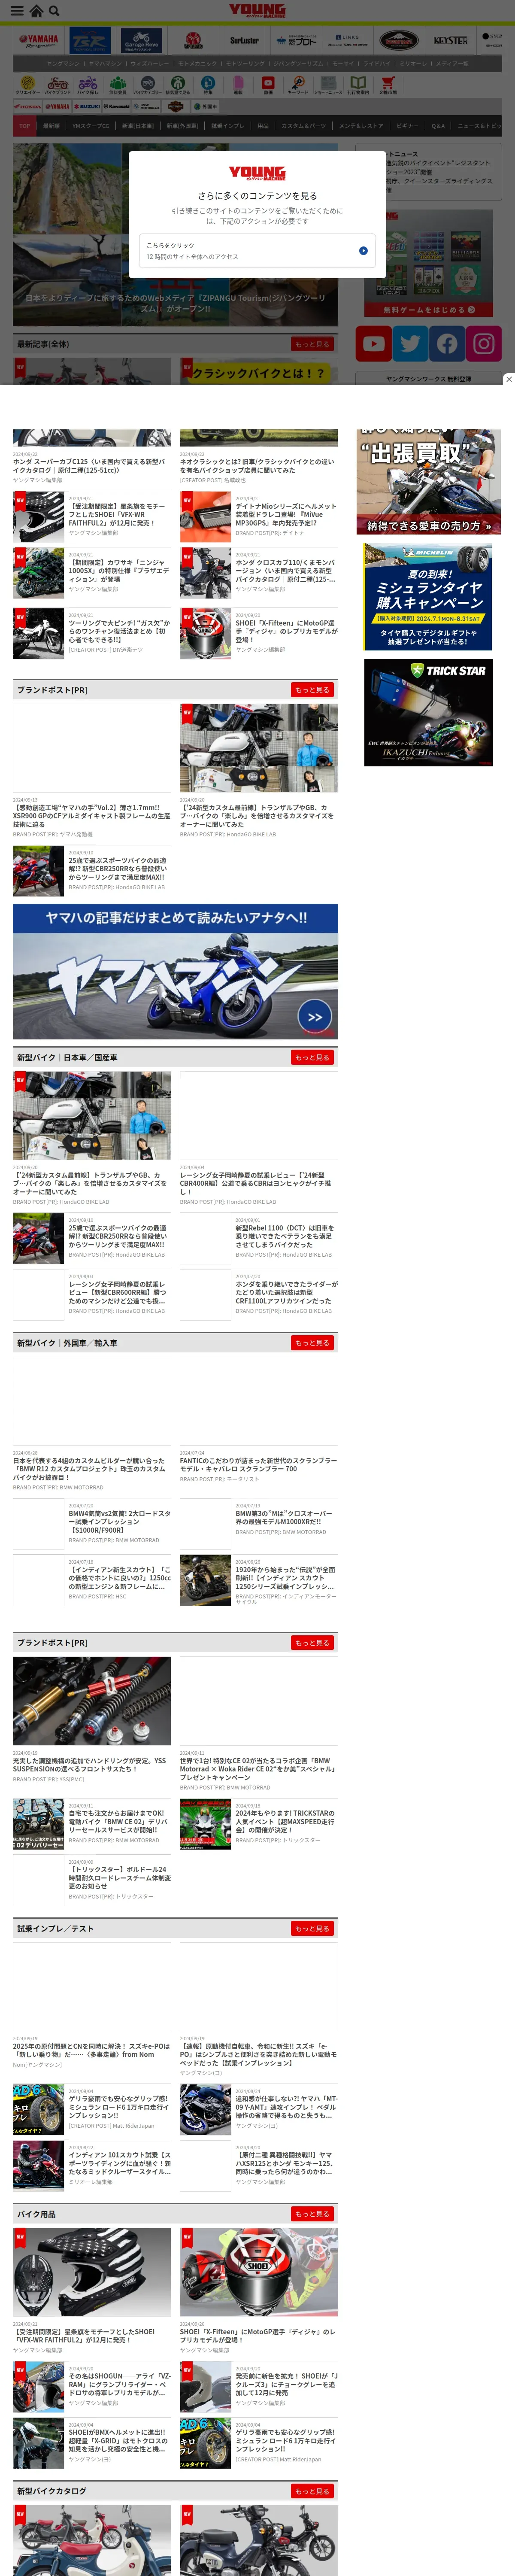515x2576 pixels.
Task: Click もっと見る in second ブランドポスト[PR] section
Action: tap(312, 1643)
